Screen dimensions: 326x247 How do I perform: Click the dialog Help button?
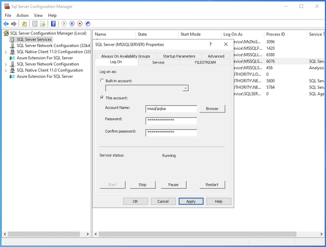(219, 202)
